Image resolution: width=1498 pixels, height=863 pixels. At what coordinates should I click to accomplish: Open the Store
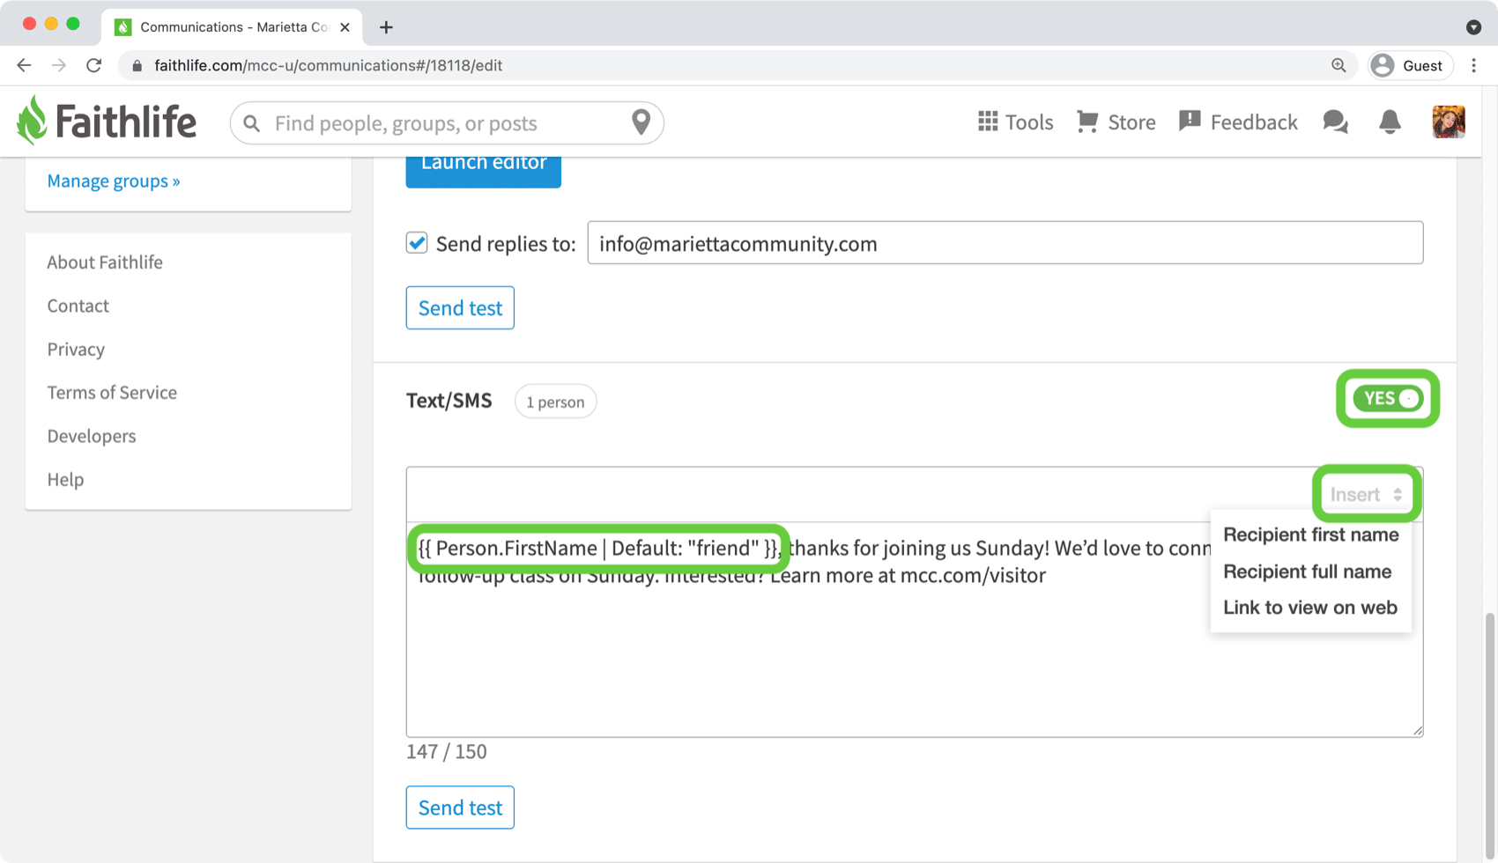point(1116,122)
